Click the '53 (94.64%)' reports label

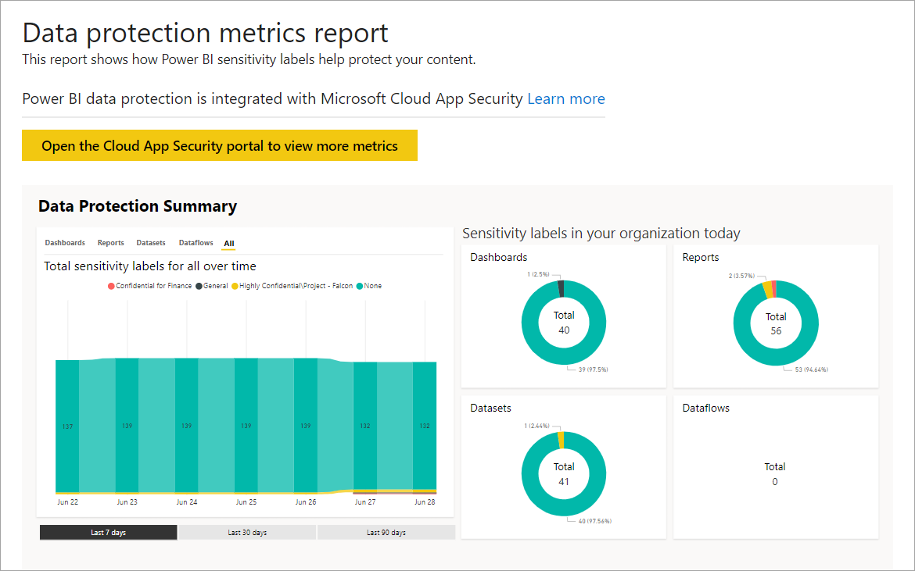click(x=811, y=370)
